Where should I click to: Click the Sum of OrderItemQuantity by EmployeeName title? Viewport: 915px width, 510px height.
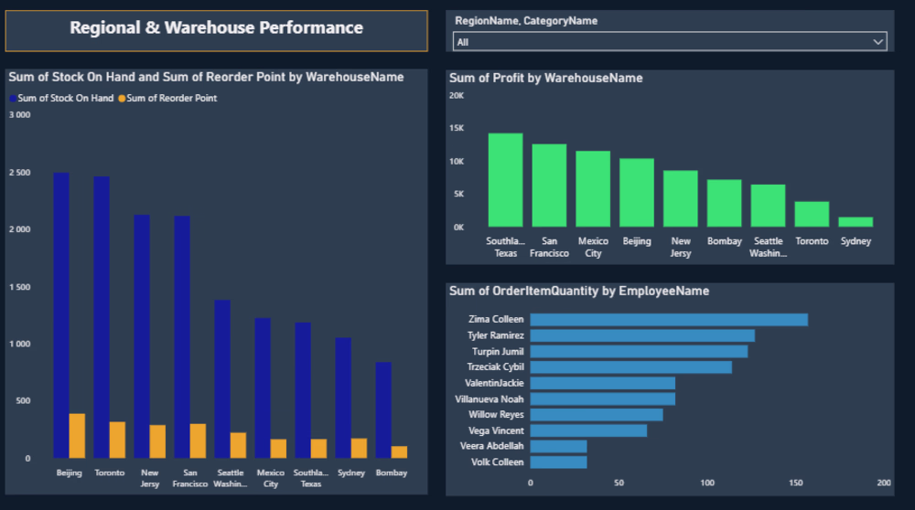click(x=579, y=292)
